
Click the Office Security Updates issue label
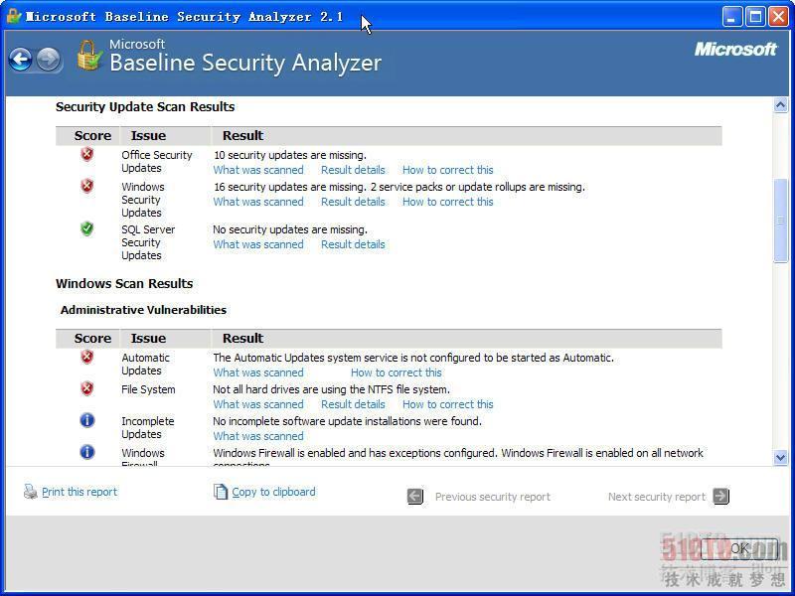click(157, 161)
